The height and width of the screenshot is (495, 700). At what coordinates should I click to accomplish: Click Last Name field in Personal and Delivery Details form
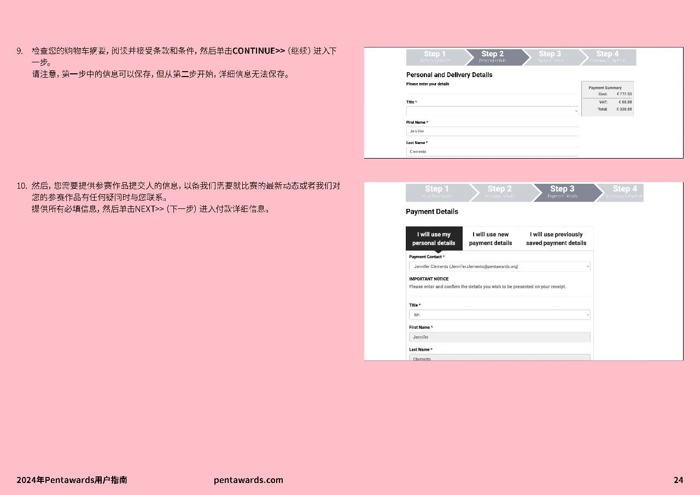coord(492,152)
